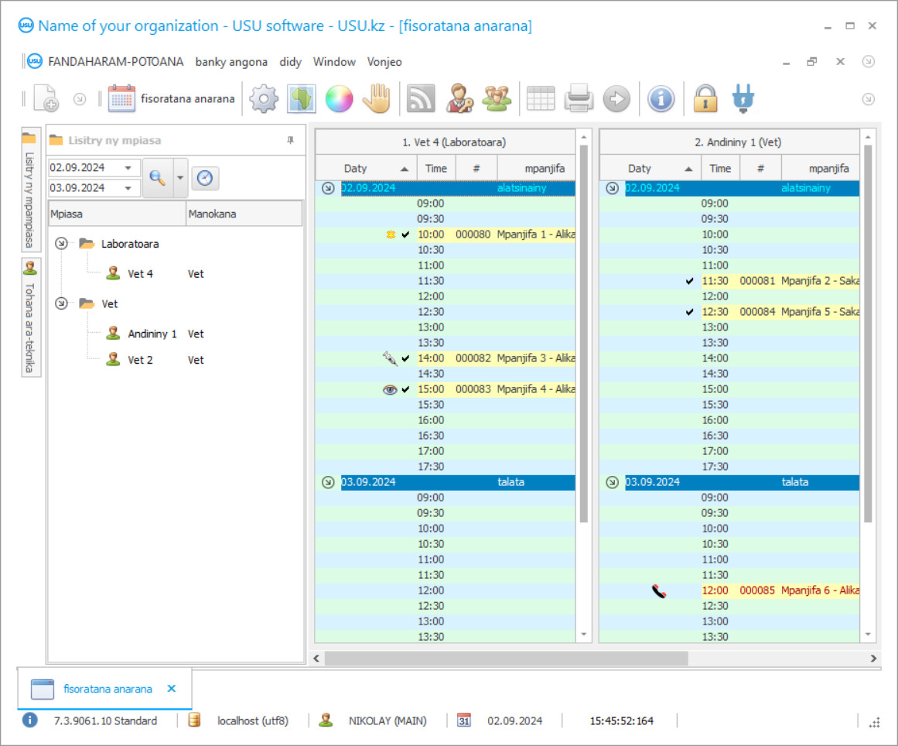Collapse 03.09.2024 group in Andininy 1 schedule

[613, 482]
